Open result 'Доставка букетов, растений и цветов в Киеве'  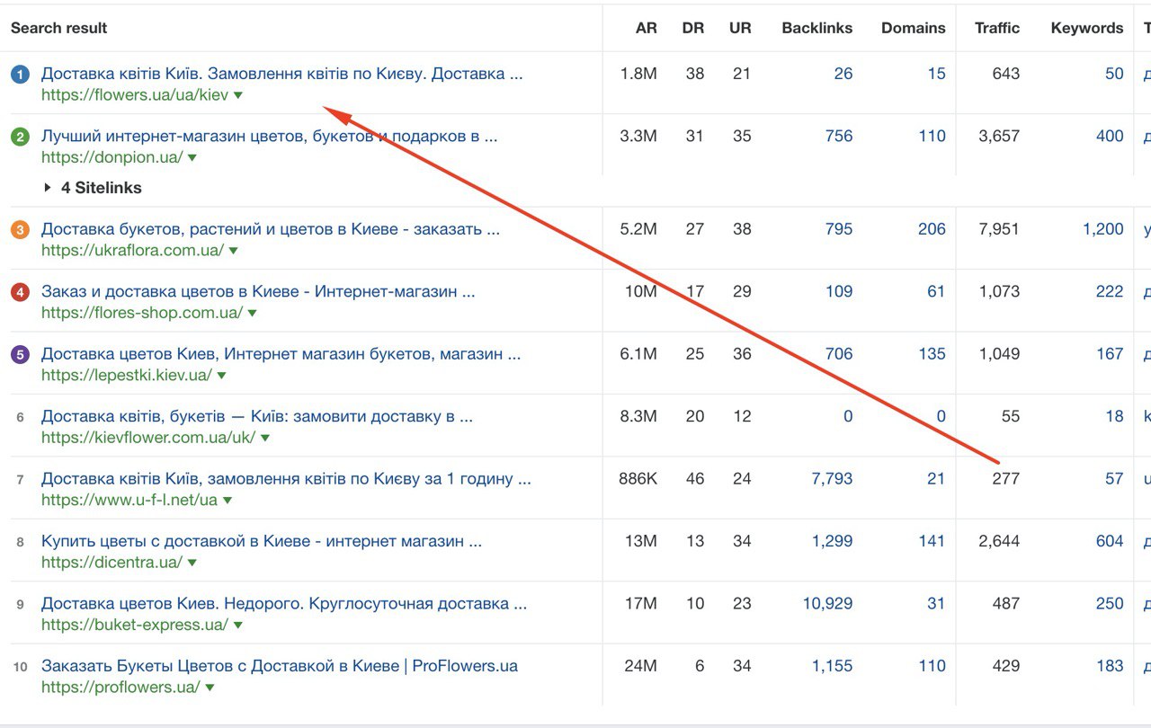pos(271,229)
